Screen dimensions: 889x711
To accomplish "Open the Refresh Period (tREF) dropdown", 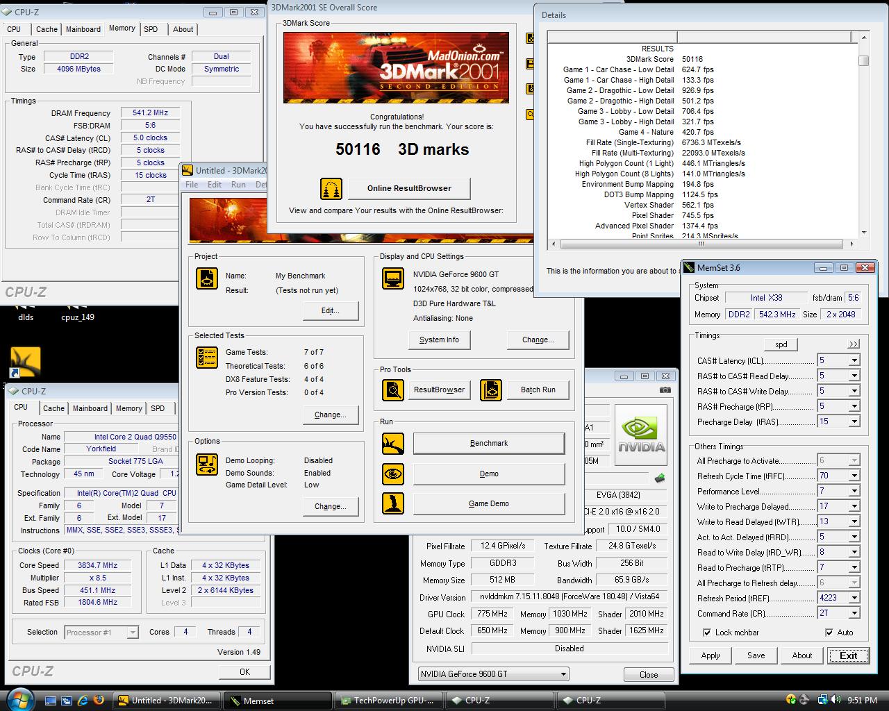I will pyautogui.click(x=854, y=598).
